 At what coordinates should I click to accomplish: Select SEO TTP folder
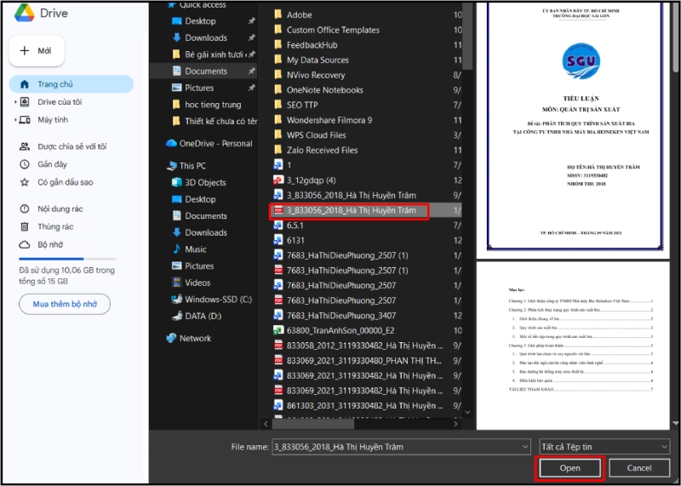coord(302,105)
